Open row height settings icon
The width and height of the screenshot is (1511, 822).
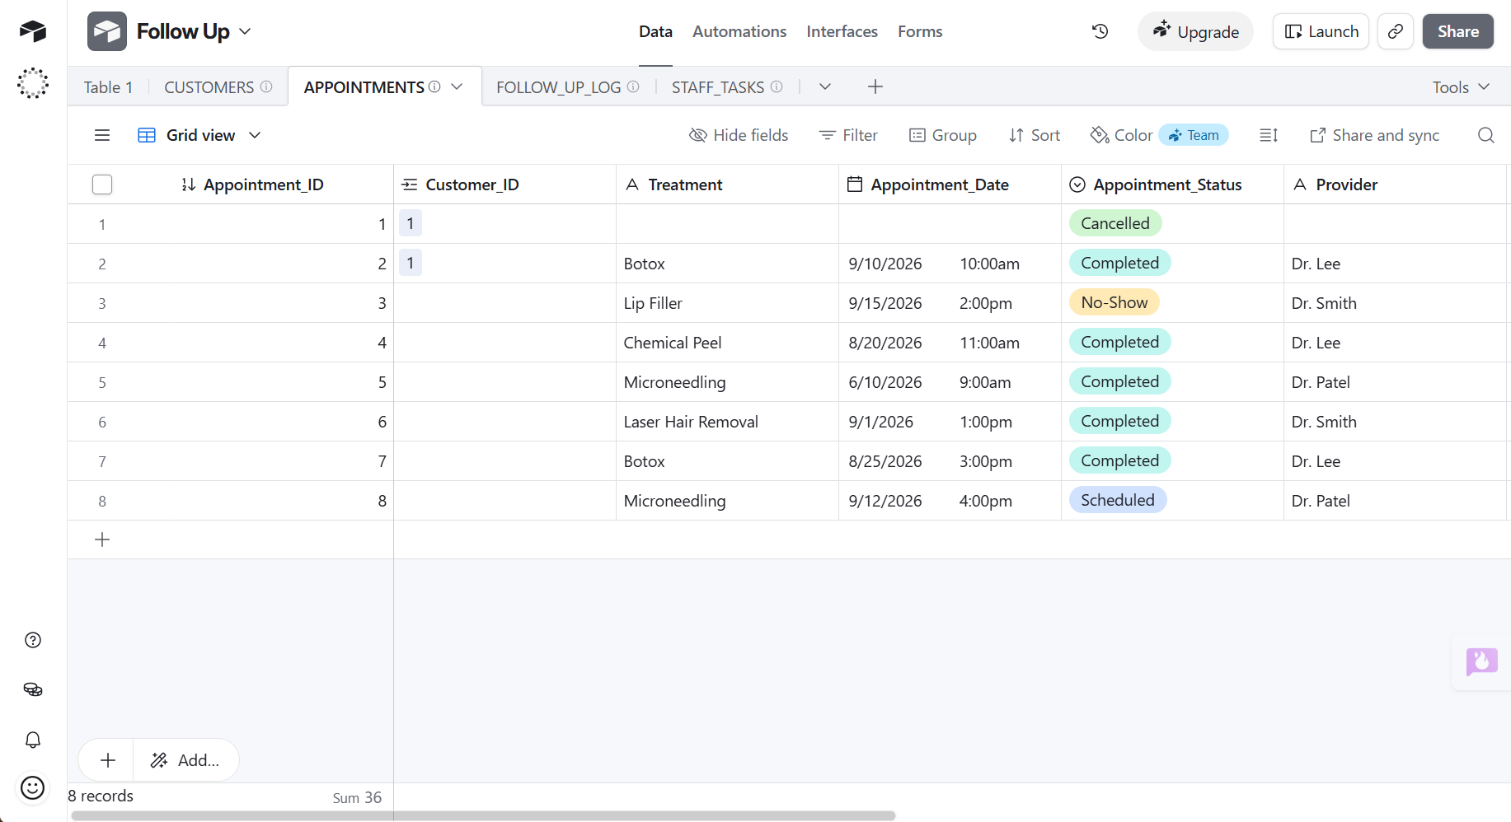[x=1269, y=135]
